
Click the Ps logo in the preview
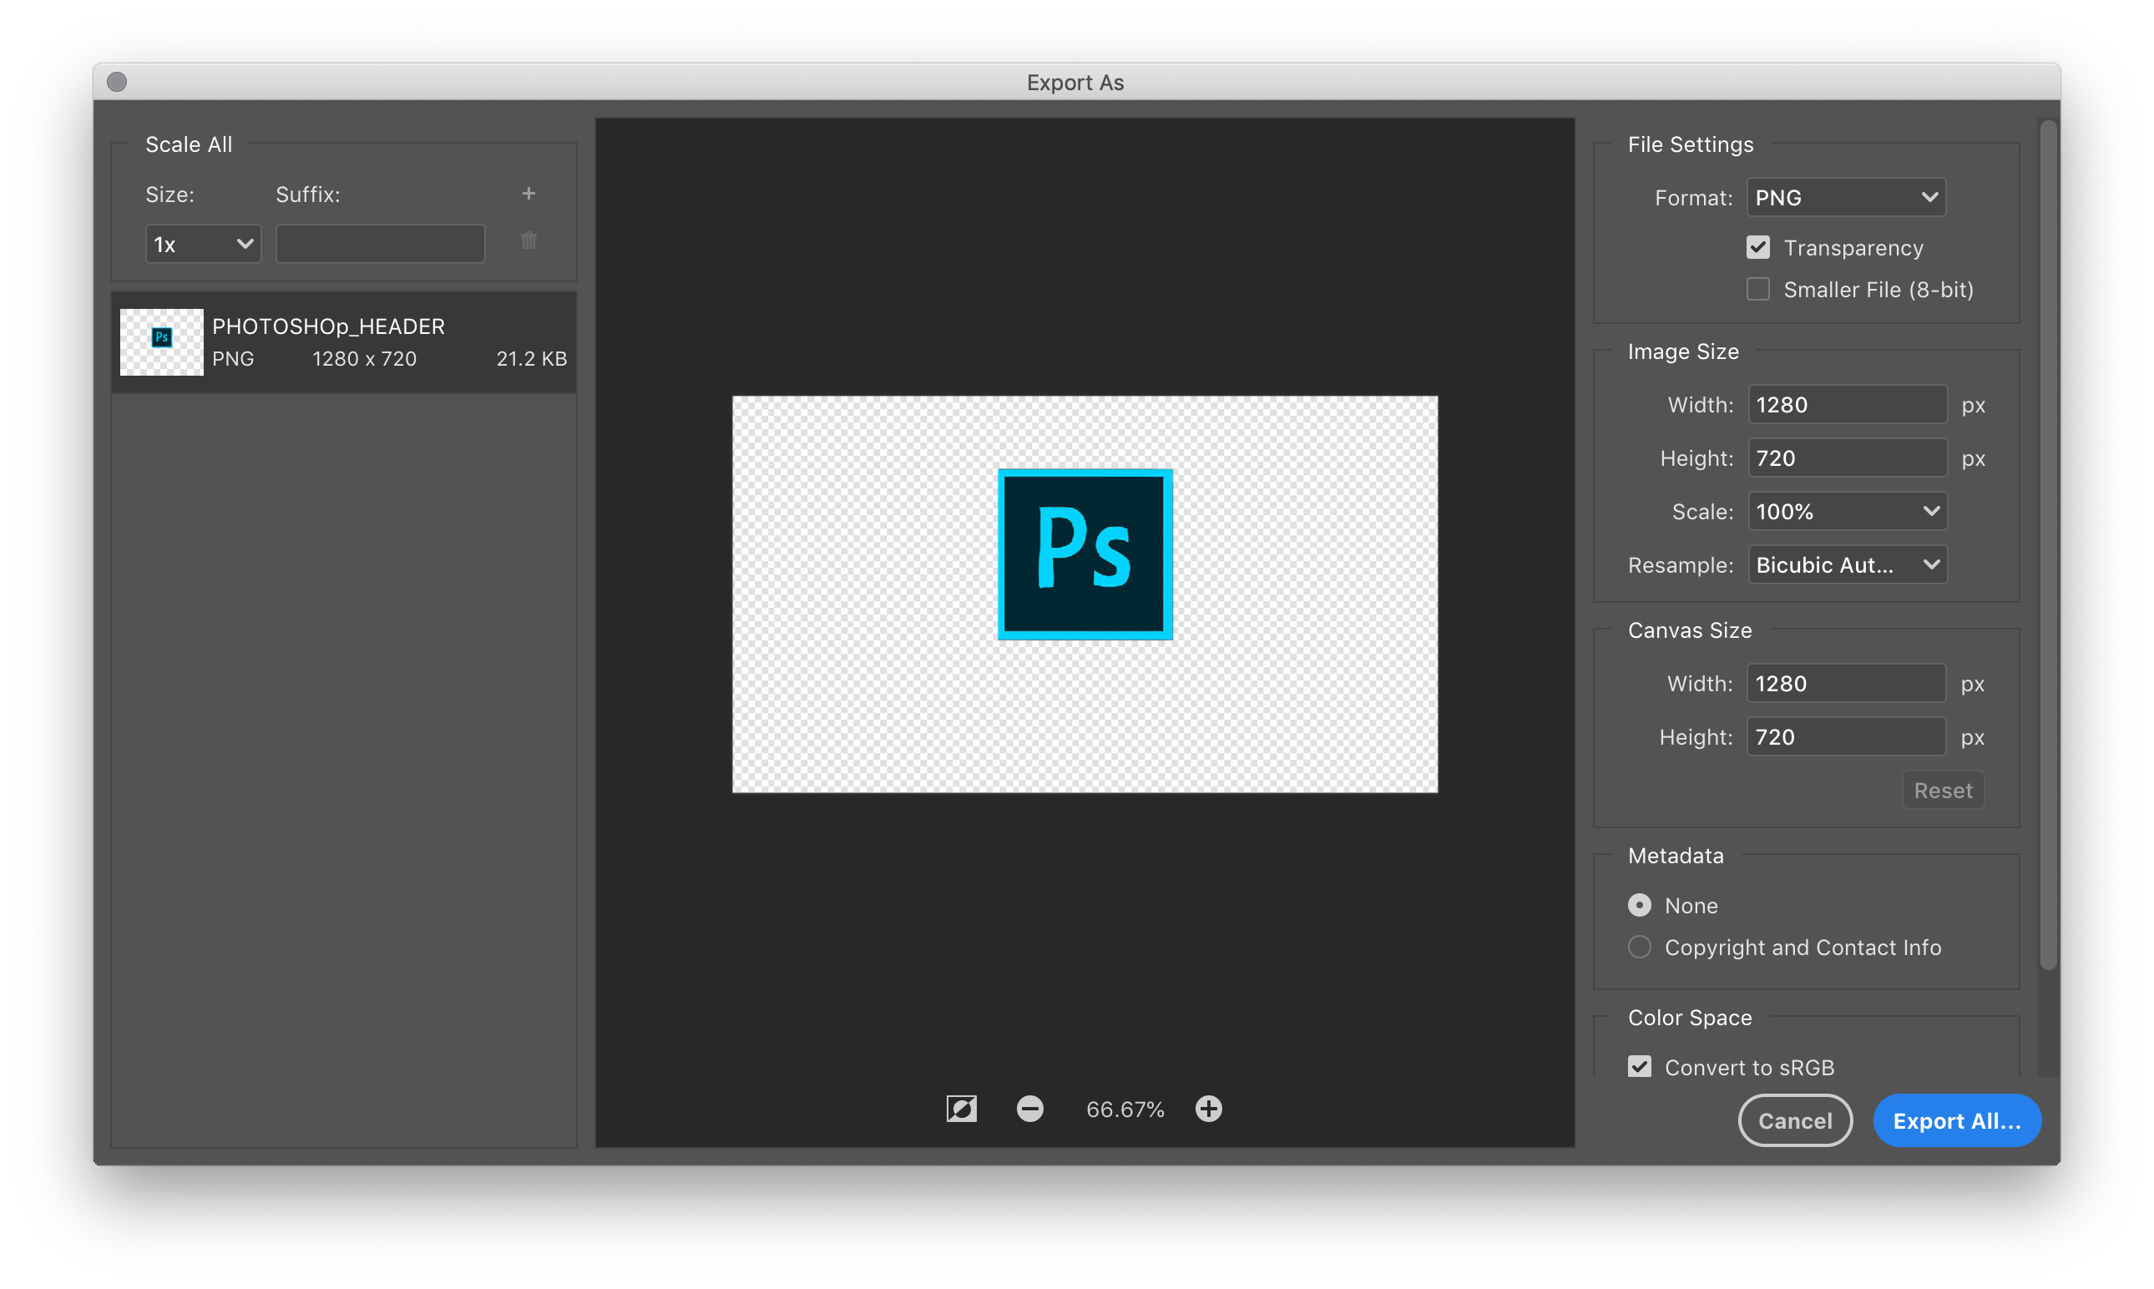point(1085,554)
